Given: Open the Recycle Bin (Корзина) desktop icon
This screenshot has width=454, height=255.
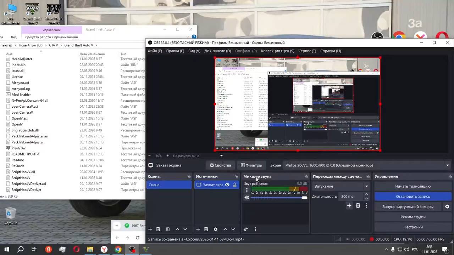Looking at the screenshot, I should pos(11,216).
